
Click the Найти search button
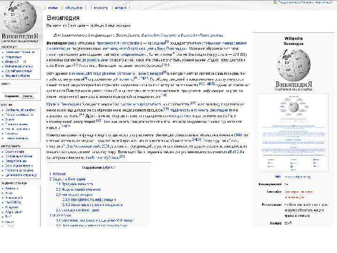pos(28,96)
